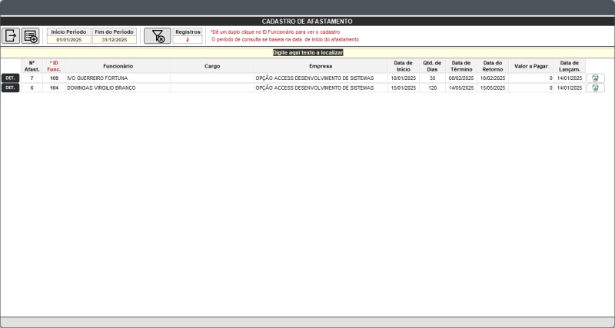Click the Data de Início column header
Screen dimensions: 615x328
click(x=403, y=66)
